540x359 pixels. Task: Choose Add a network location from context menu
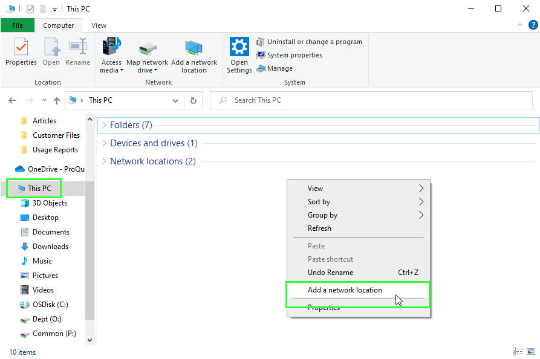[x=345, y=290]
